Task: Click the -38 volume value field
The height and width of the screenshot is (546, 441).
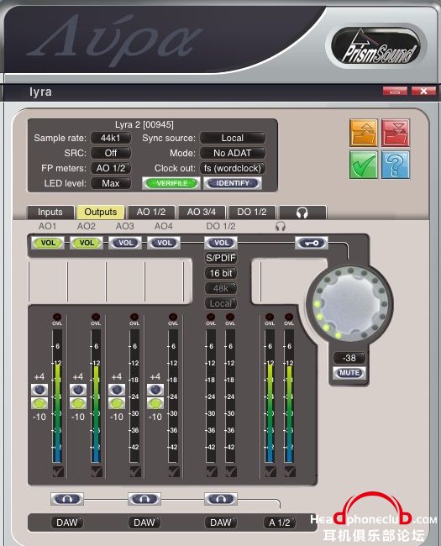Action: tap(349, 358)
